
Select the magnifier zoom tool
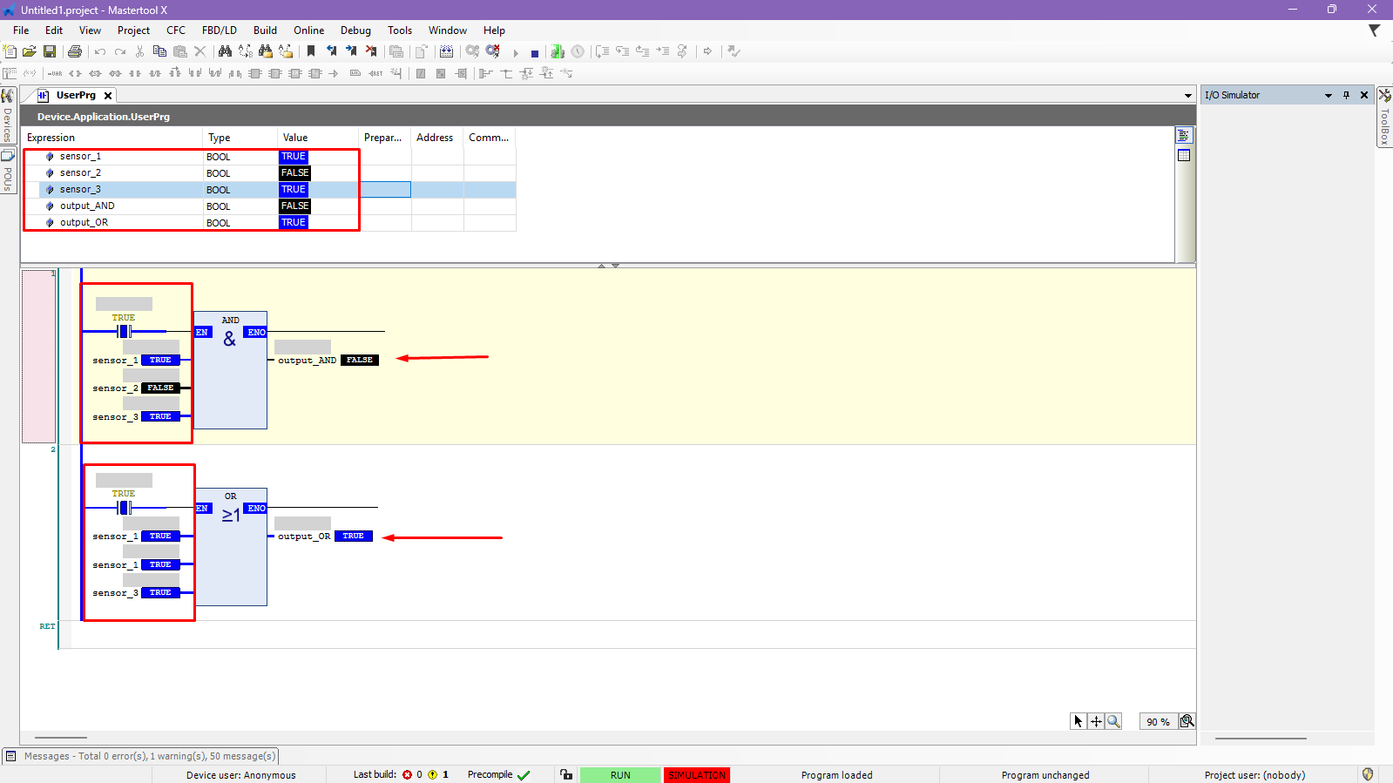tap(1113, 721)
